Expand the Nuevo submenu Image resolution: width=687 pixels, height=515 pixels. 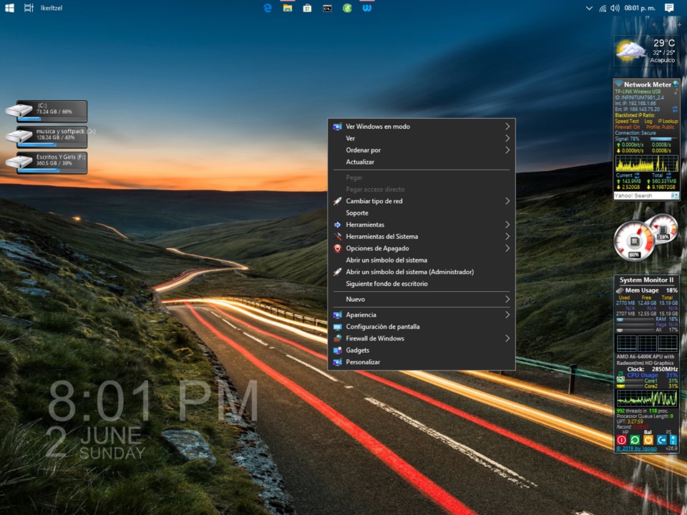coord(421,299)
